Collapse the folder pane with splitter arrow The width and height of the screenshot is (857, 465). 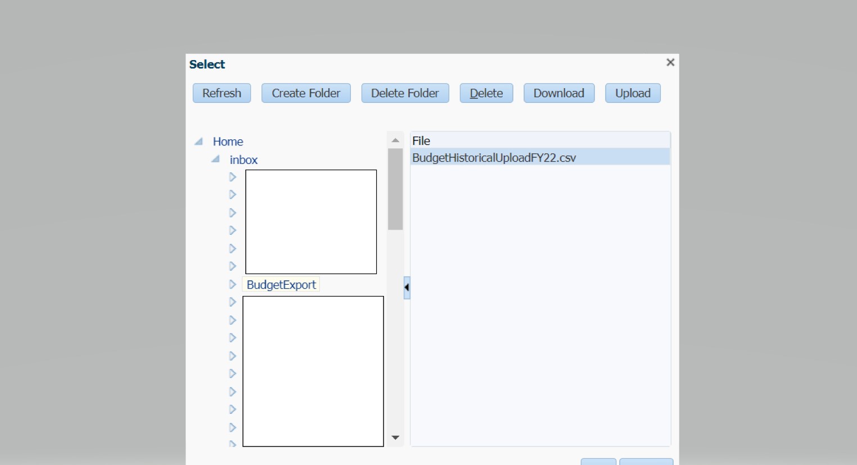[x=407, y=288]
